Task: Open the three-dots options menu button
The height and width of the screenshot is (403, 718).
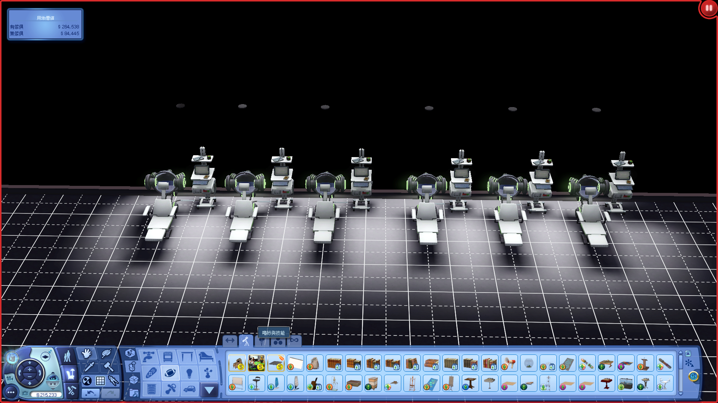Action: (x=11, y=392)
